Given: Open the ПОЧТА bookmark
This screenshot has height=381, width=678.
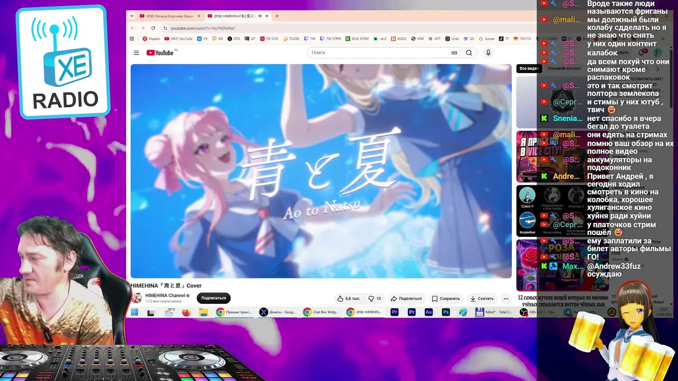Looking at the screenshot, I should pyautogui.click(x=522, y=39).
